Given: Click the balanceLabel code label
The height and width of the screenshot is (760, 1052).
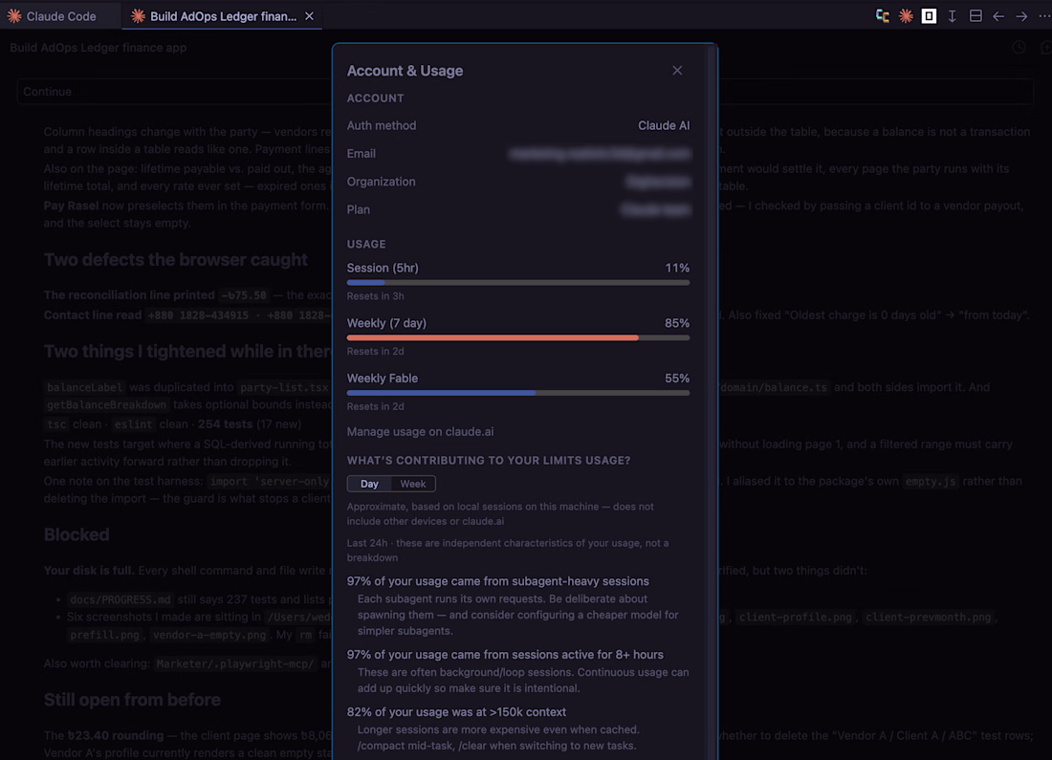Looking at the screenshot, I should [x=84, y=388].
